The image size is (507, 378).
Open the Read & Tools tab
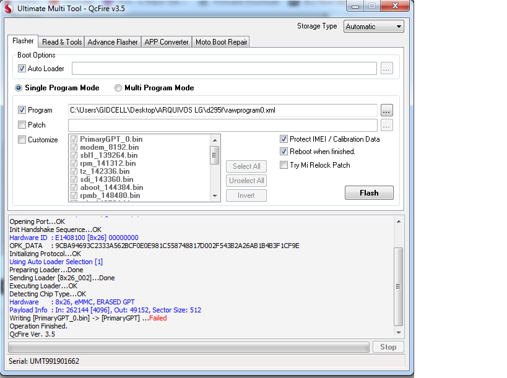pyautogui.click(x=62, y=42)
